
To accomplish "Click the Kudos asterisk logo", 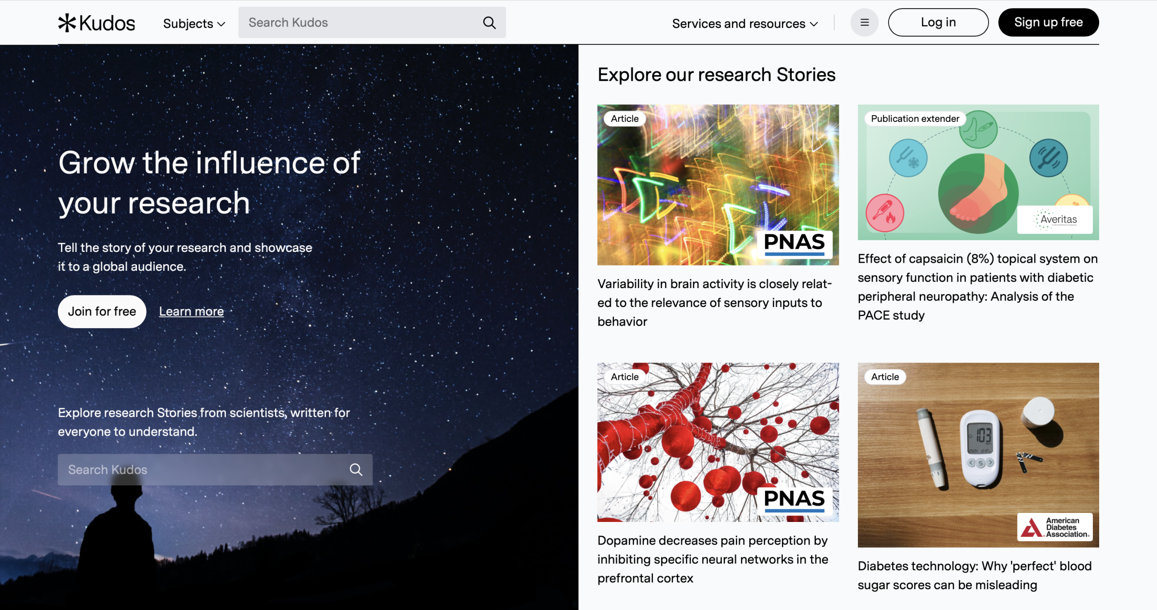I will (67, 23).
